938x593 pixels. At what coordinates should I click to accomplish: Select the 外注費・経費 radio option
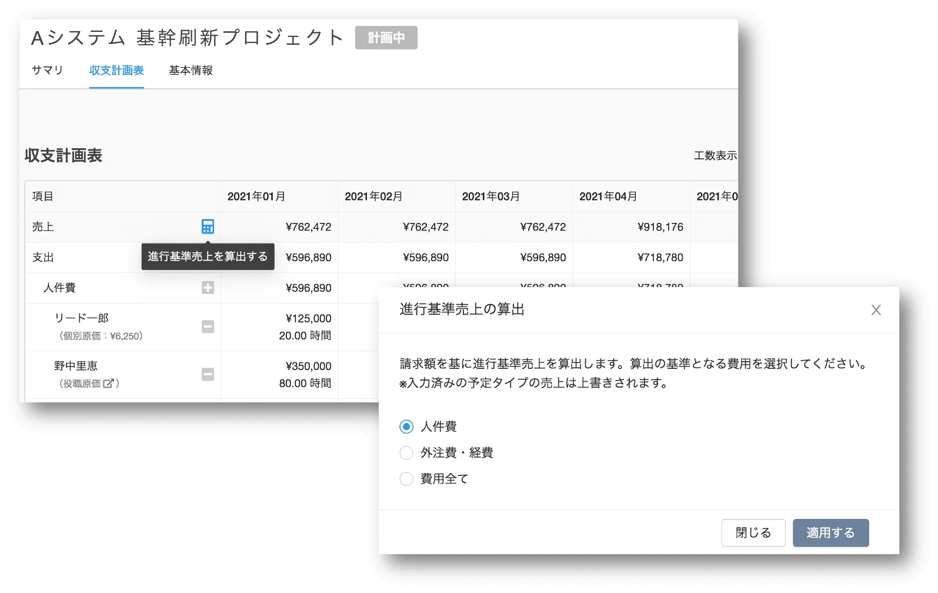point(406,453)
